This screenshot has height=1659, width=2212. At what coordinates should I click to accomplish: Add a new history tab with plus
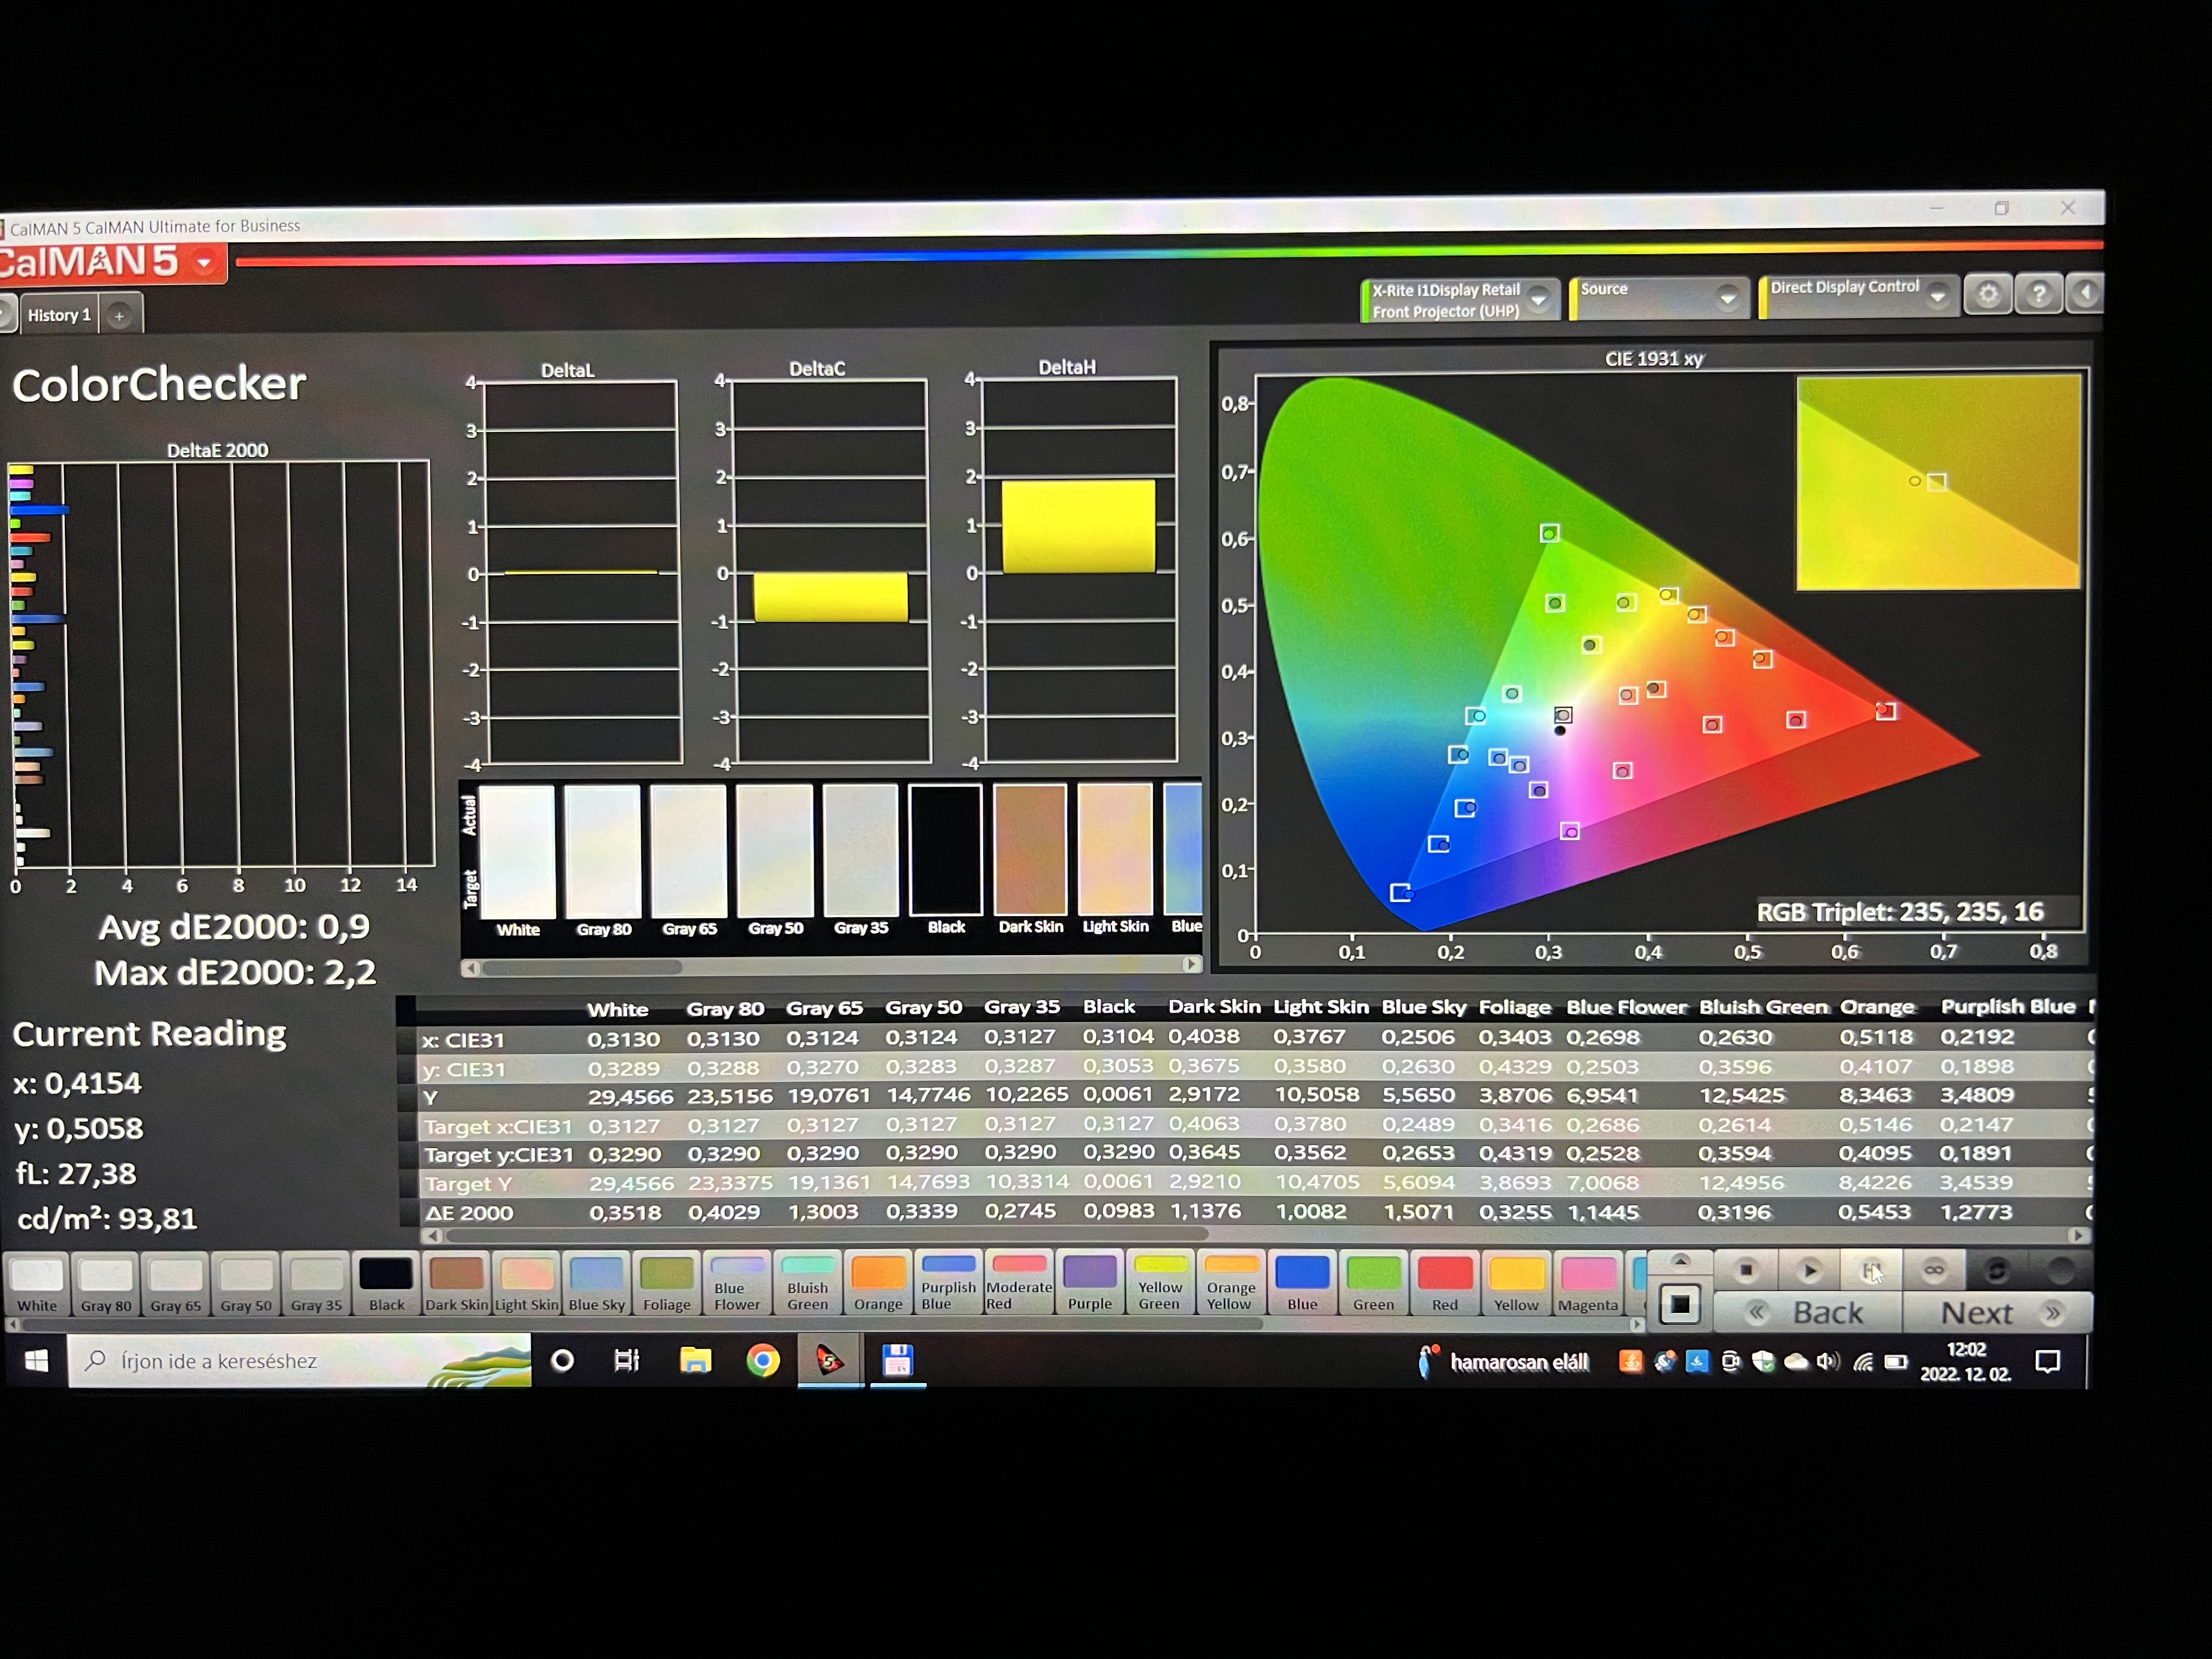point(119,316)
